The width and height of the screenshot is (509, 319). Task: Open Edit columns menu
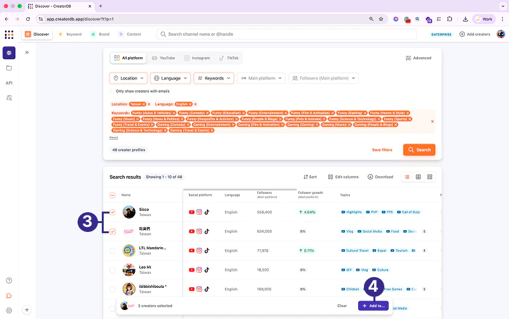click(x=343, y=177)
